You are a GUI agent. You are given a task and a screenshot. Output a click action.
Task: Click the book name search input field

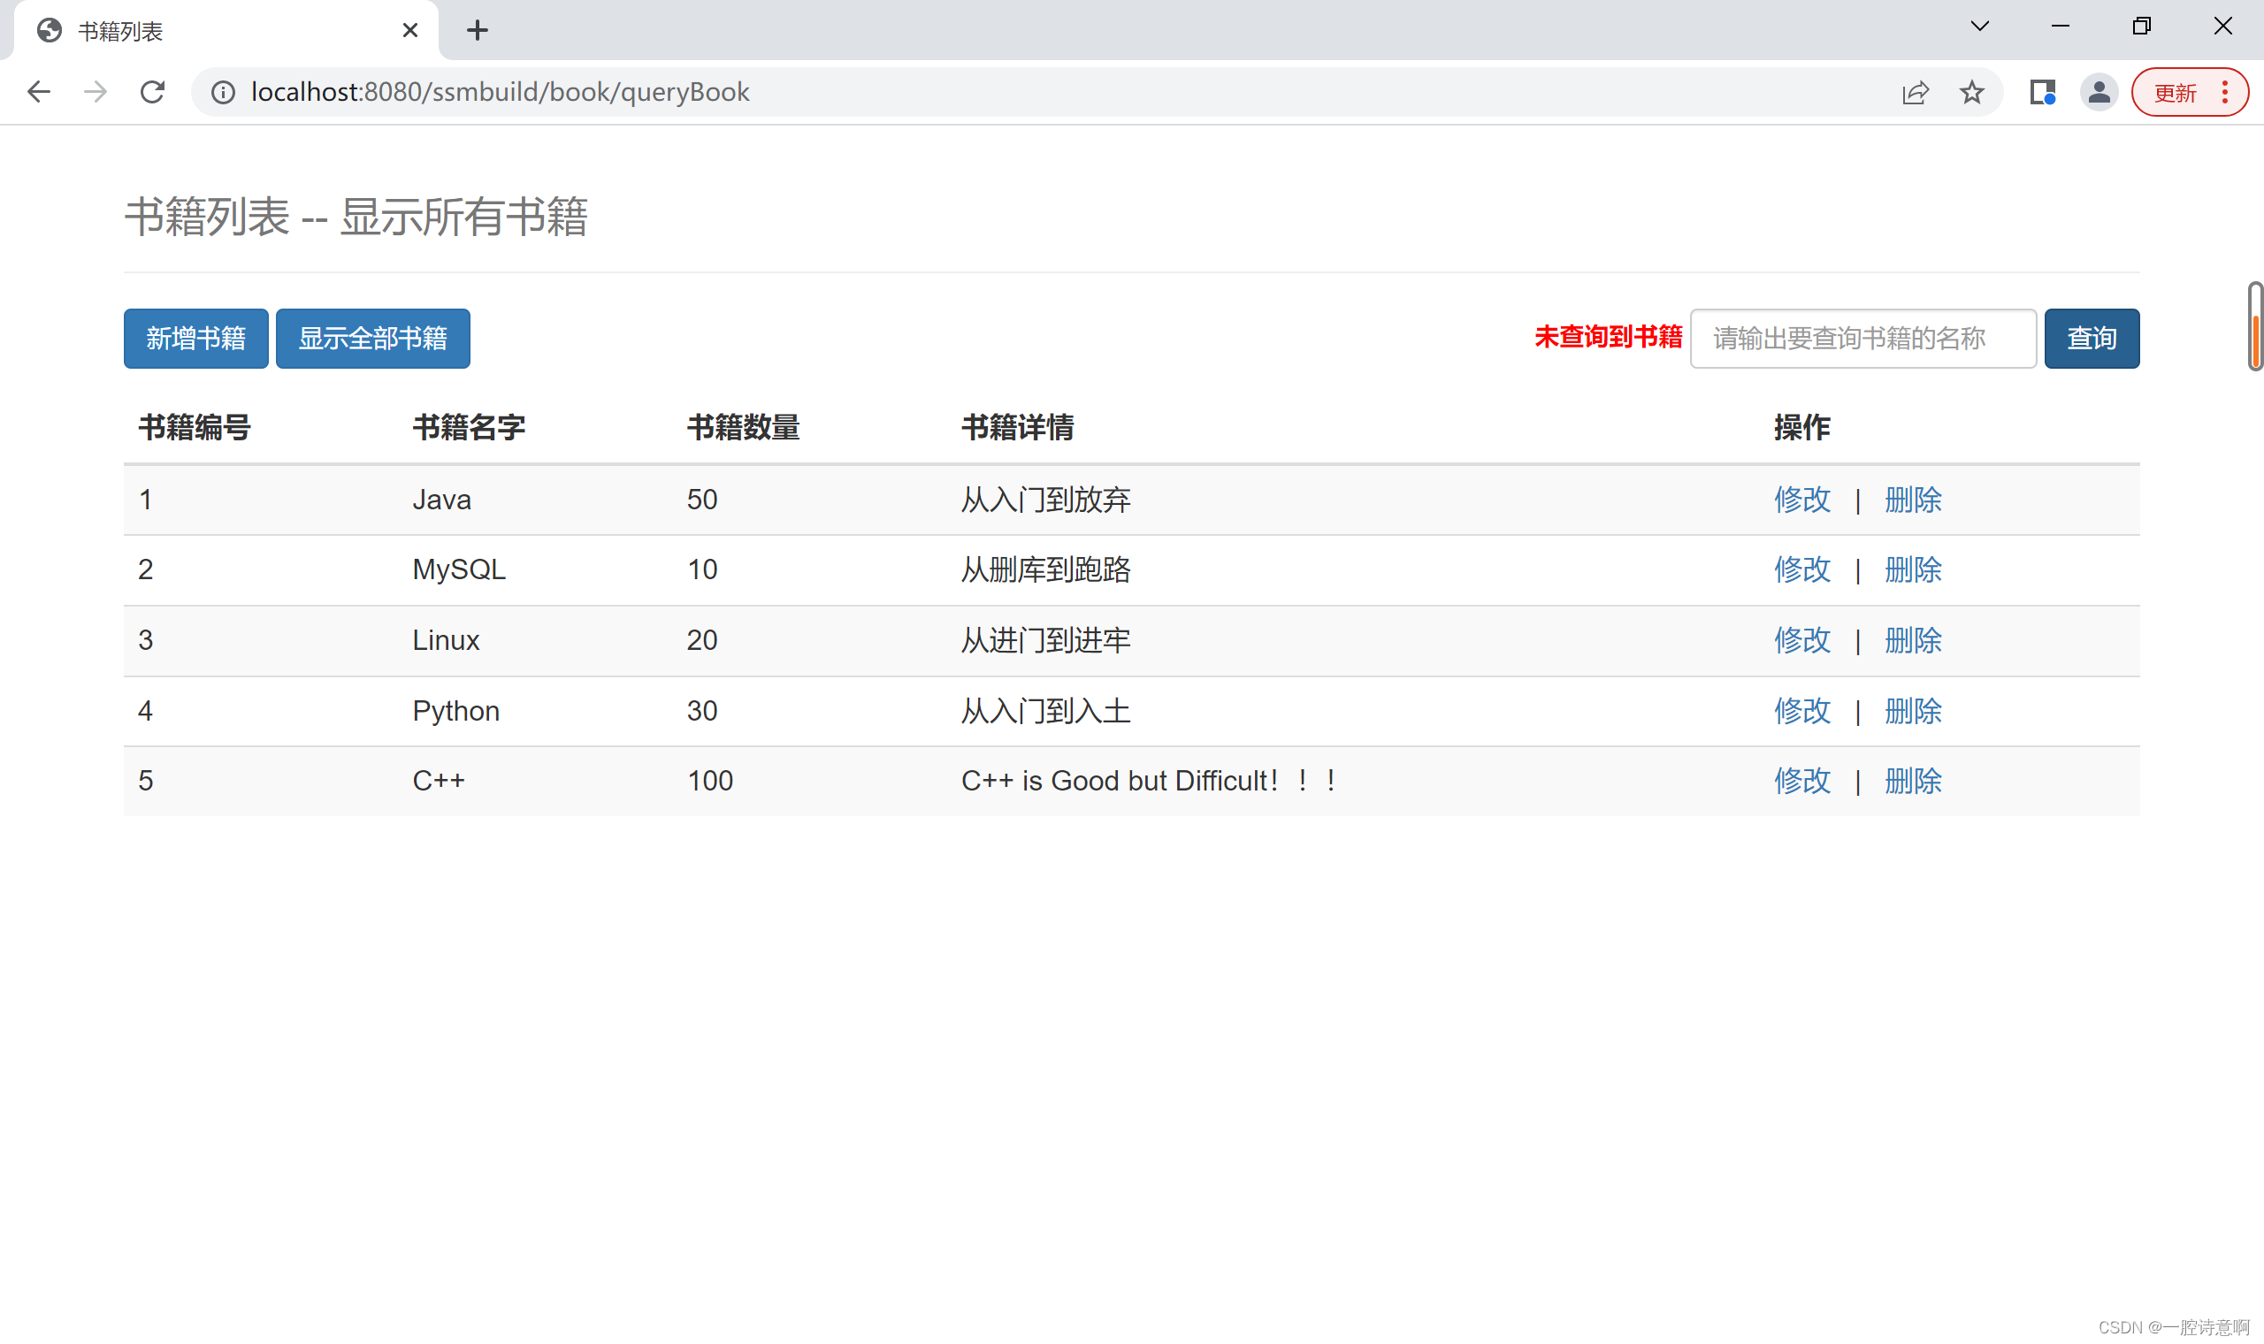click(1862, 338)
